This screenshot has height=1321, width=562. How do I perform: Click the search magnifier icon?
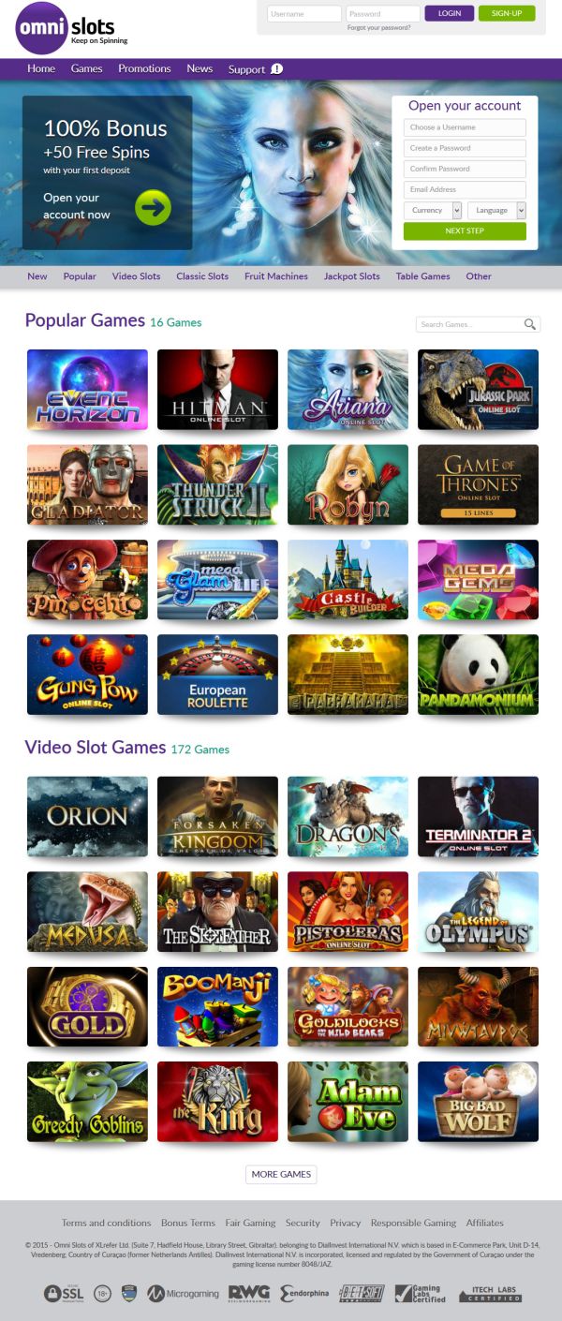[530, 324]
